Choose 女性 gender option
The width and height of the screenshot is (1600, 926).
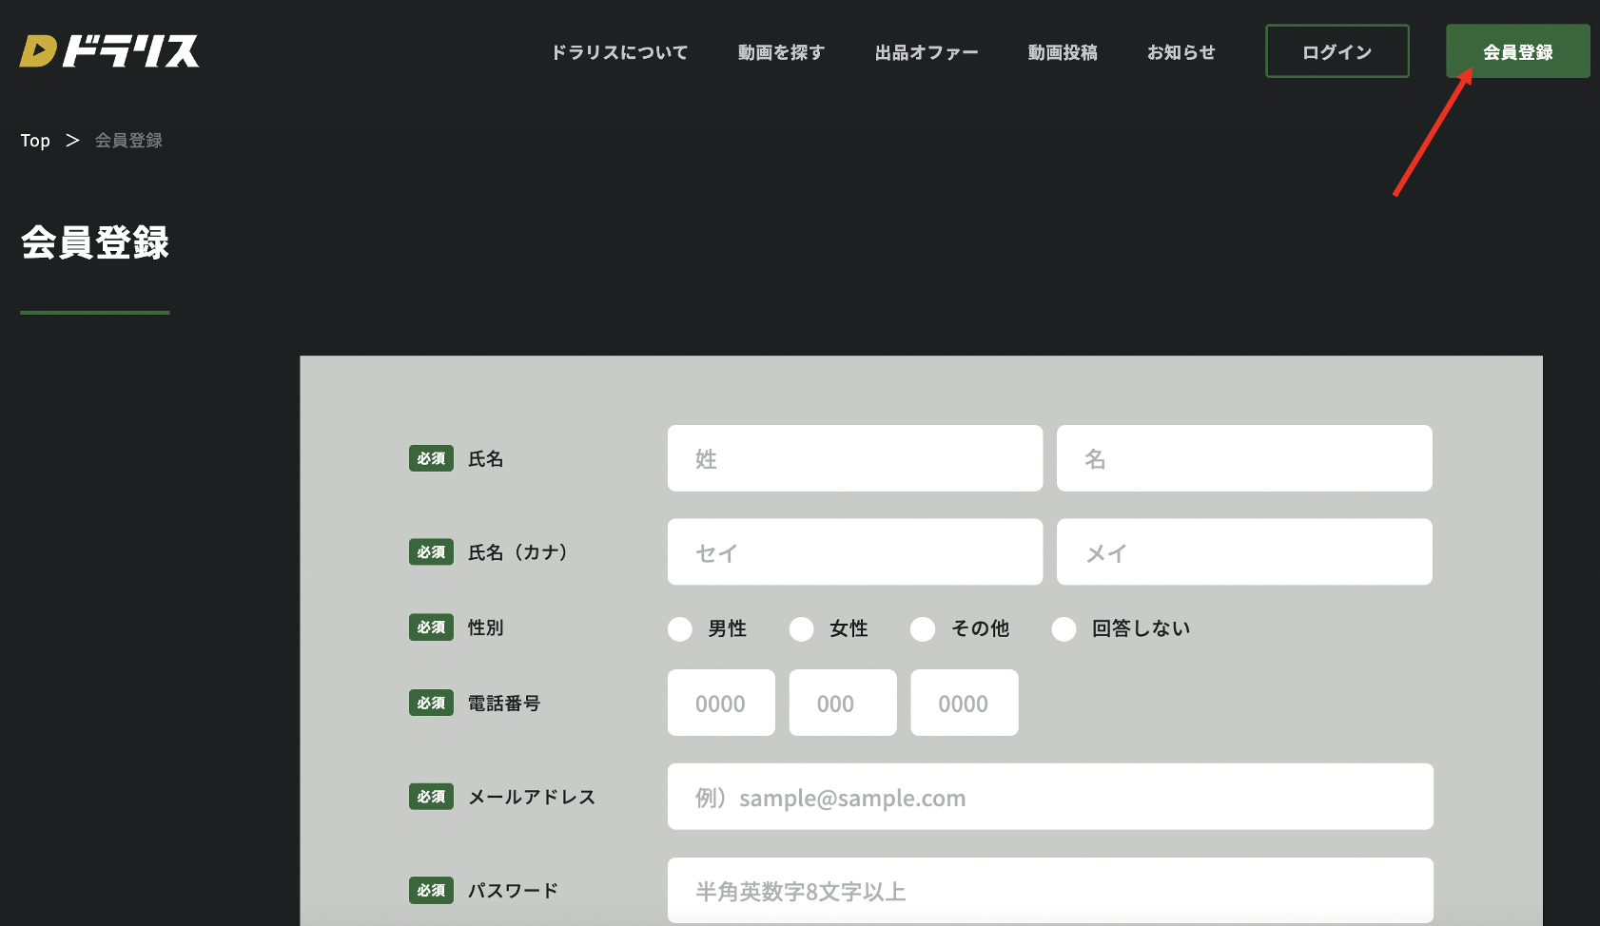pyautogui.click(x=802, y=629)
